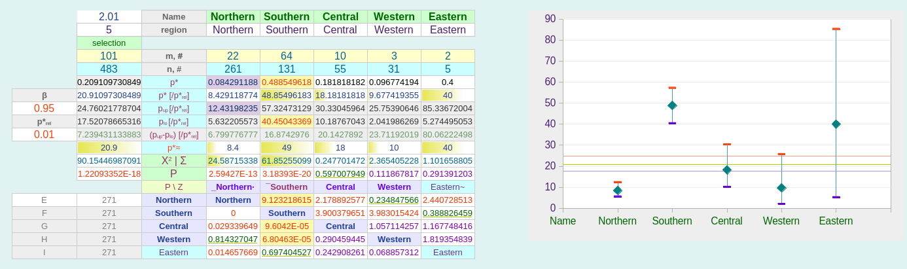Select the bold green Southern header cell
This screenshot has width=907, height=269.
point(287,17)
